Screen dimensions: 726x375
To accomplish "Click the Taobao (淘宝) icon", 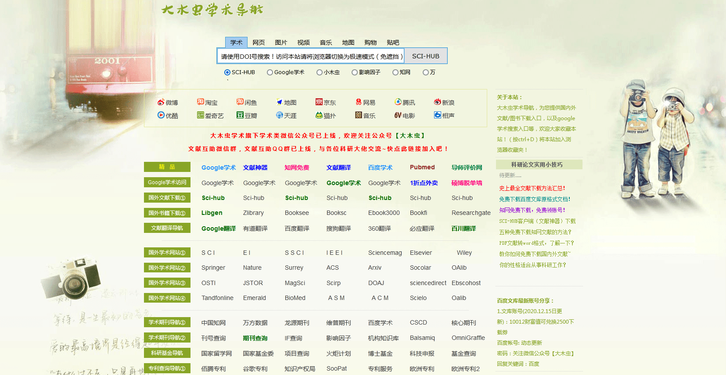I will pos(201,102).
